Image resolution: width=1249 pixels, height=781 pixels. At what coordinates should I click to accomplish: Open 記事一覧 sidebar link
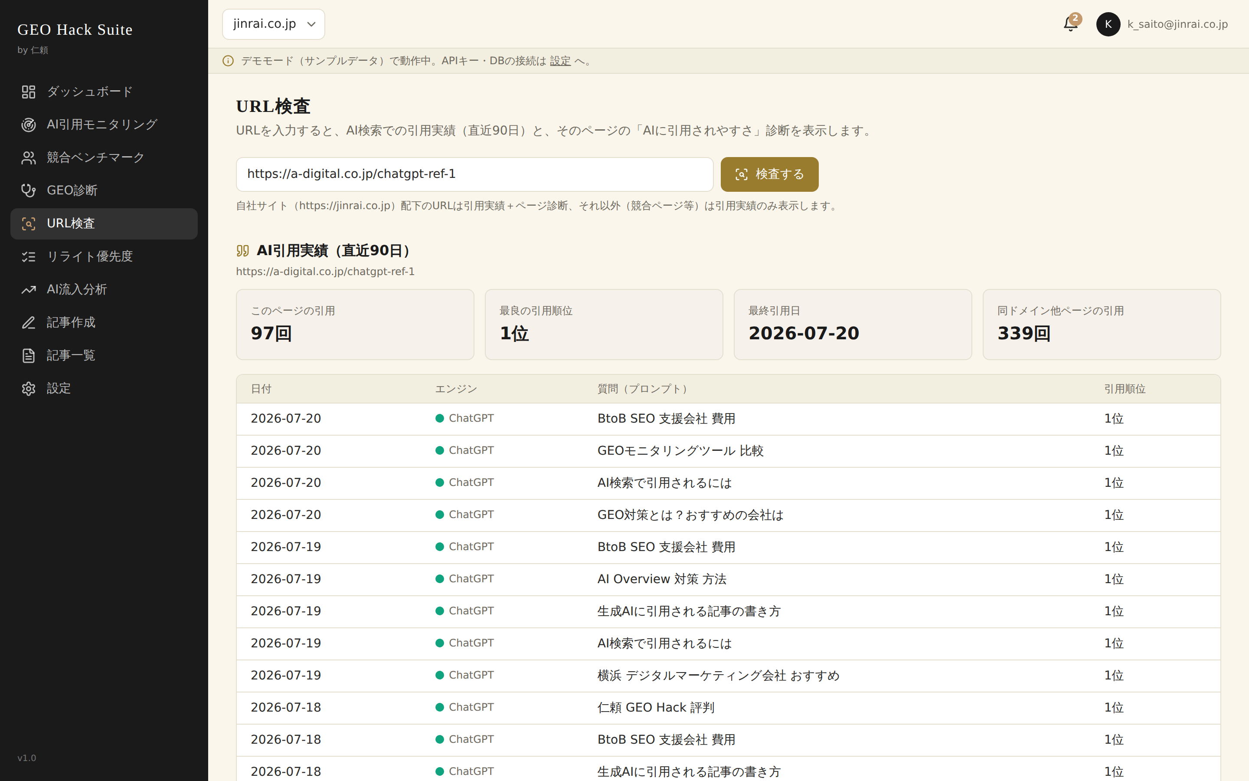[104, 356]
